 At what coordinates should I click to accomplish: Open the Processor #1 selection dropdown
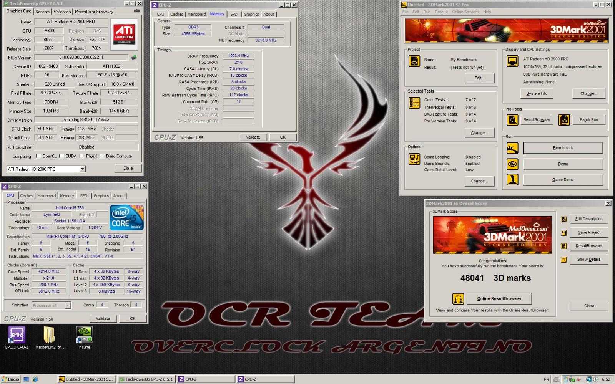pyautogui.click(x=68, y=305)
